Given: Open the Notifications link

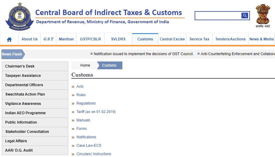Looking at the screenshot, I should 86,137.
